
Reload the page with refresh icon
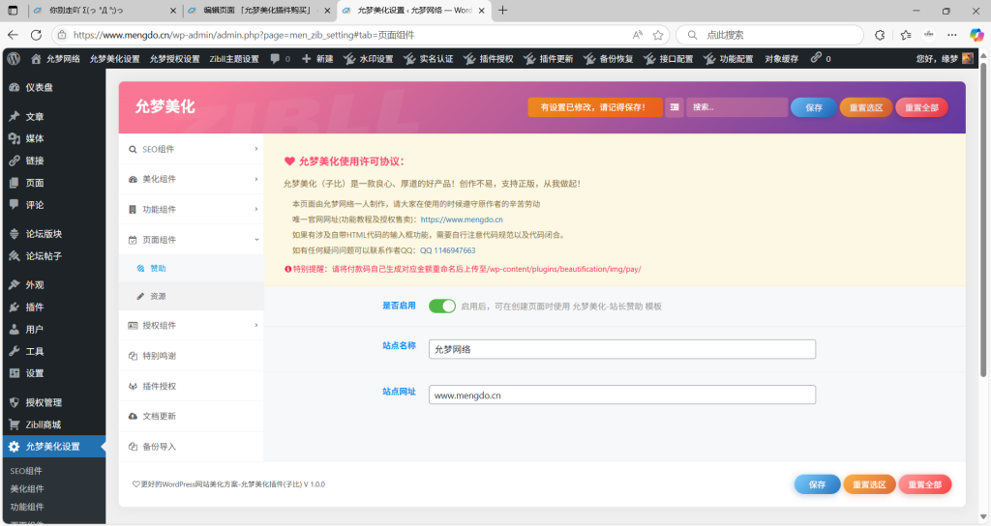click(36, 35)
